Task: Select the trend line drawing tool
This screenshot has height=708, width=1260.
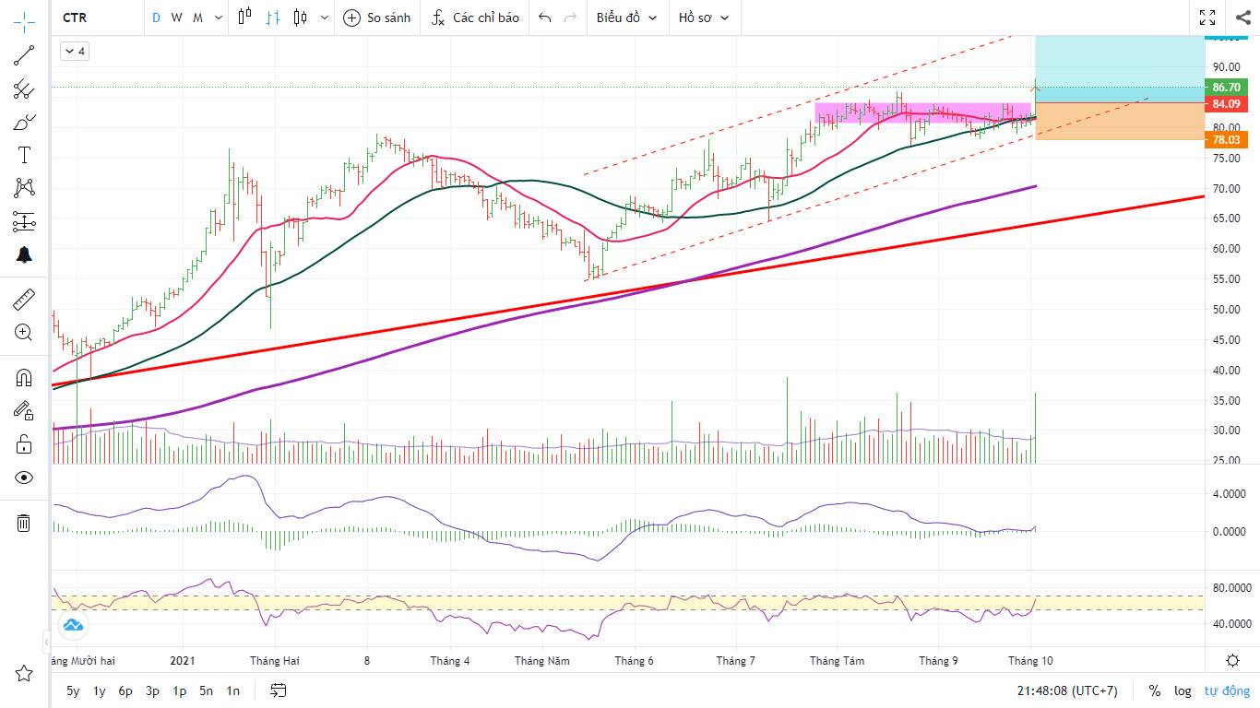Action: pyautogui.click(x=24, y=54)
